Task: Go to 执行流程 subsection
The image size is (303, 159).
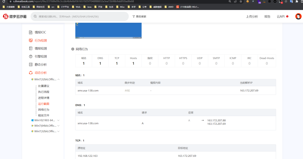Action: tap(43, 92)
